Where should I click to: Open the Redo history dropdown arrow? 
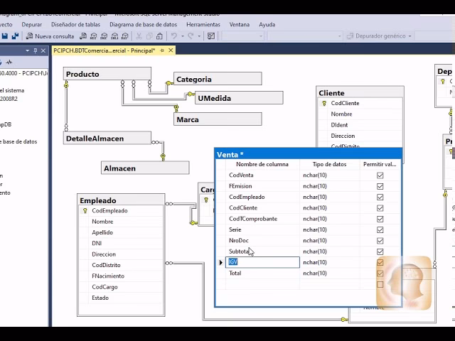[199, 36]
